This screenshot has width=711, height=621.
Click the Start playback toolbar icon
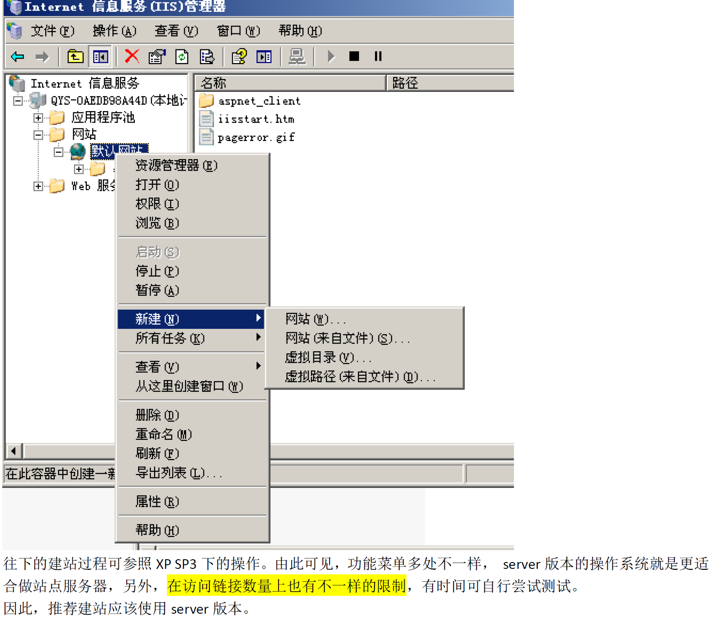pyautogui.click(x=330, y=56)
